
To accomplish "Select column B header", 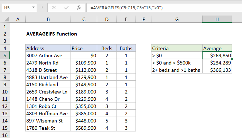I will 48,19.
